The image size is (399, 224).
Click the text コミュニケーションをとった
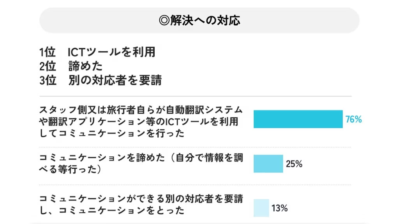[x=122, y=210]
